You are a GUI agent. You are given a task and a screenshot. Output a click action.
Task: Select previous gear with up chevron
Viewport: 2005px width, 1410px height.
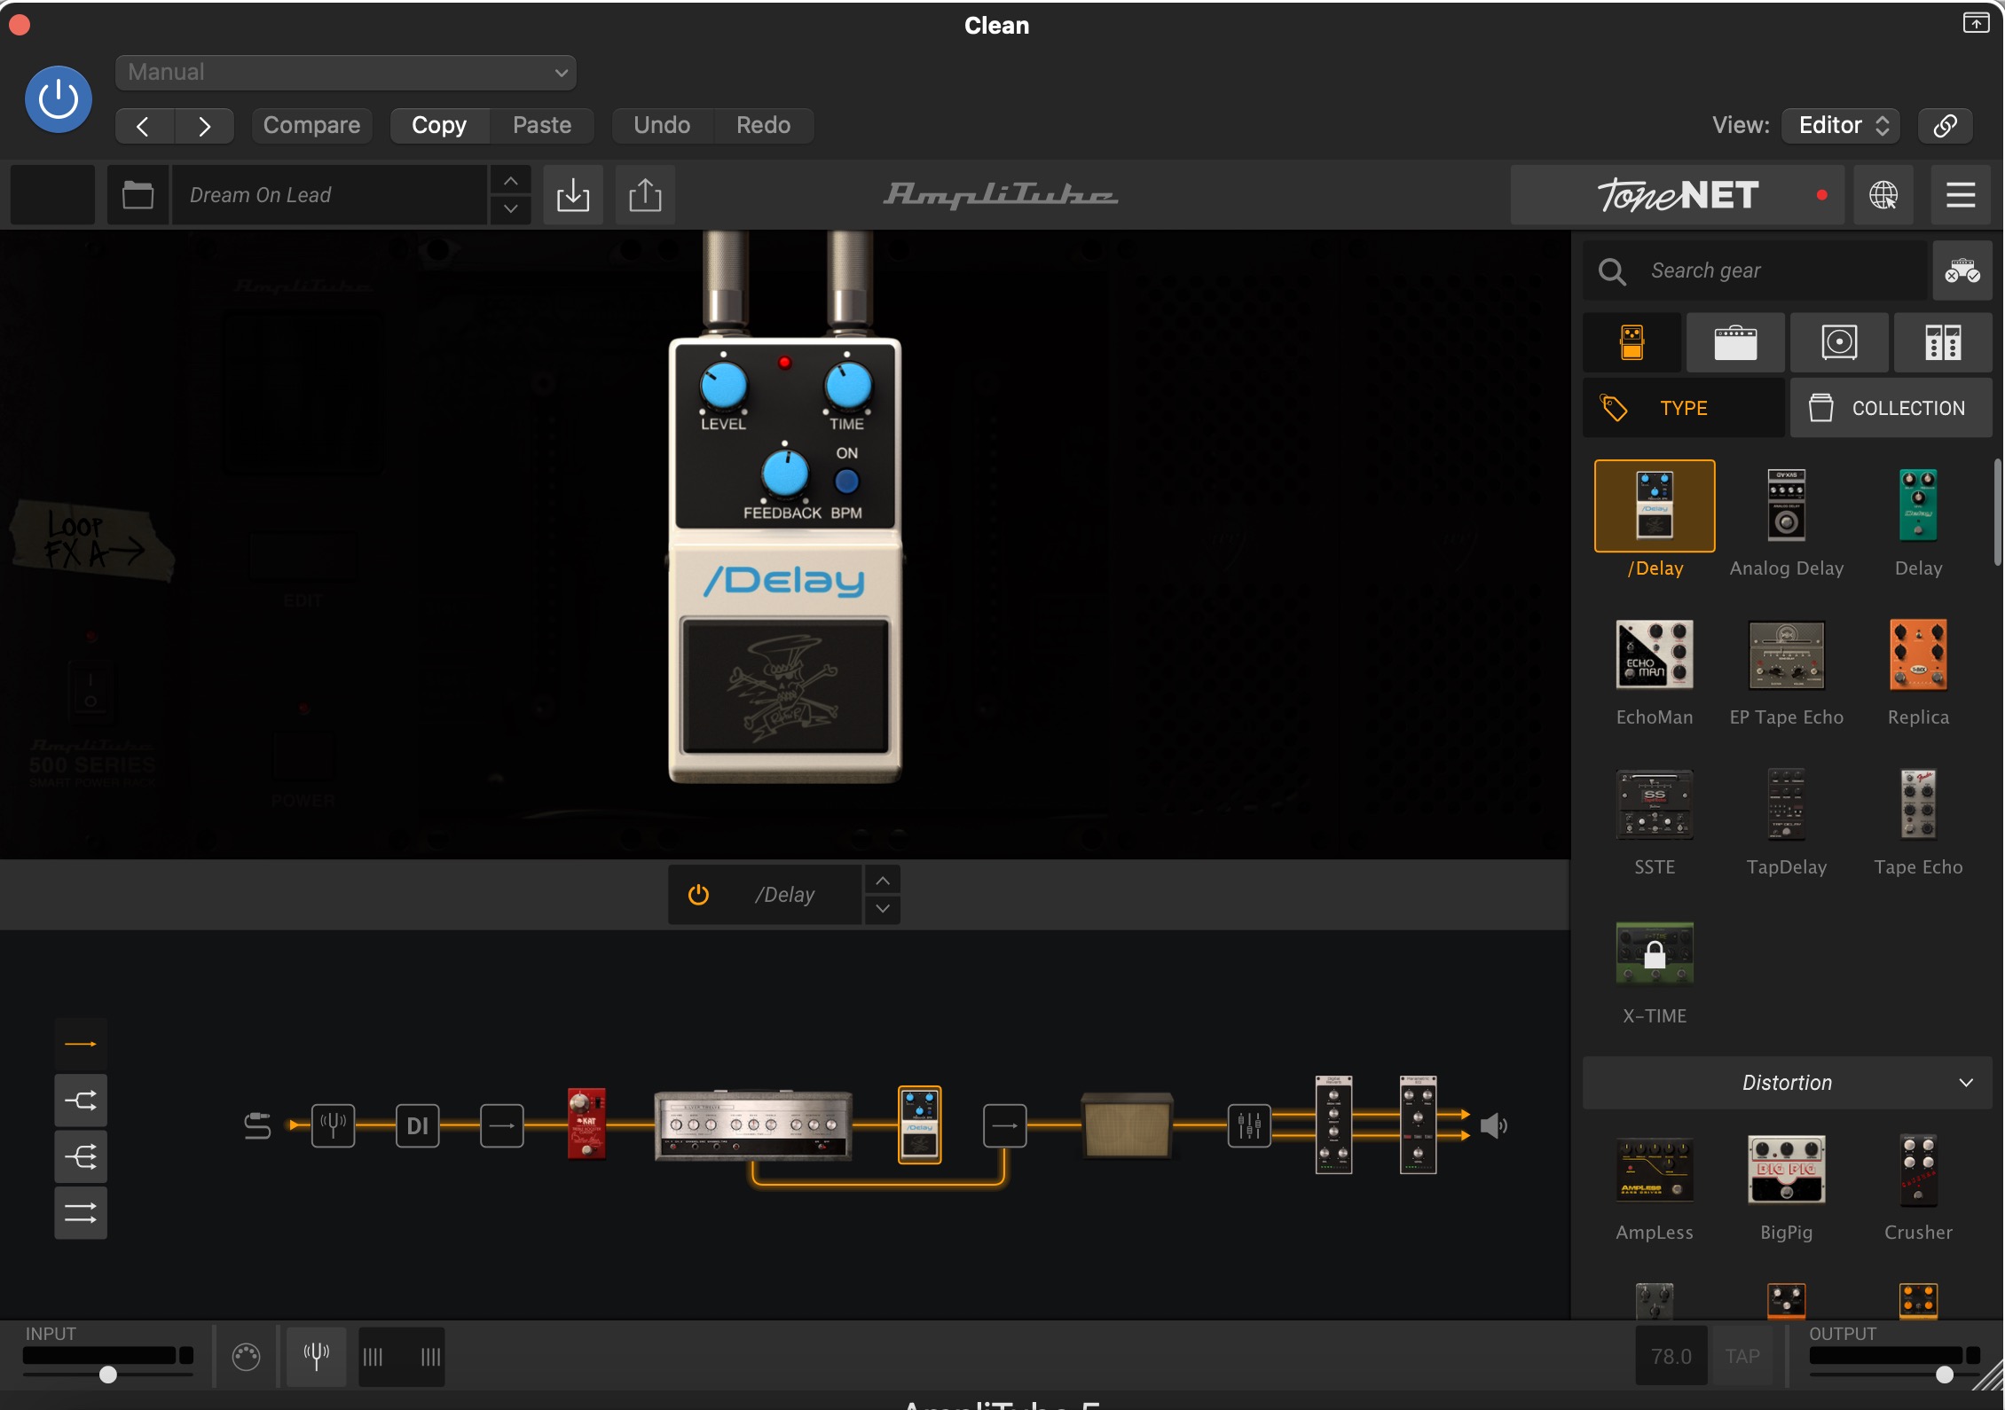883,881
